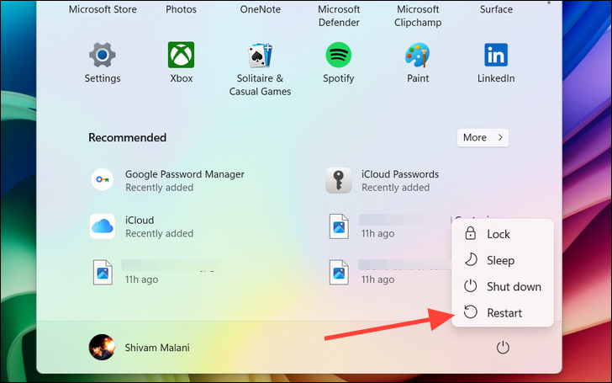The image size is (612, 383).
Task: Launch the Xbox app icon
Action: point(181,55)
